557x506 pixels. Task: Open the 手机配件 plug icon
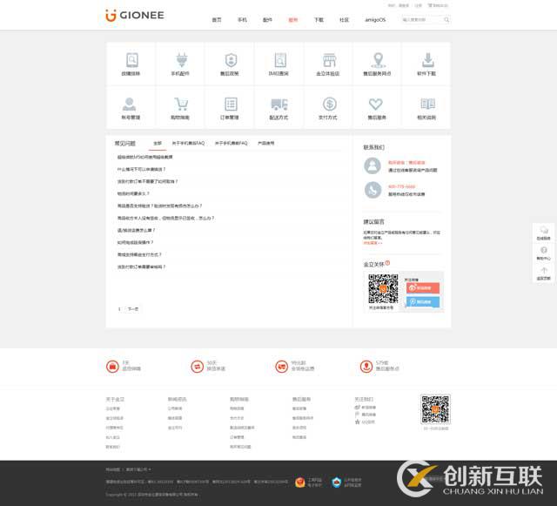pos(181,61)
